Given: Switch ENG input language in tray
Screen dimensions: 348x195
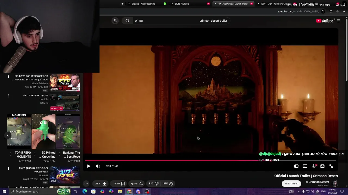Looking at the screenshot, I should [323, 191].
